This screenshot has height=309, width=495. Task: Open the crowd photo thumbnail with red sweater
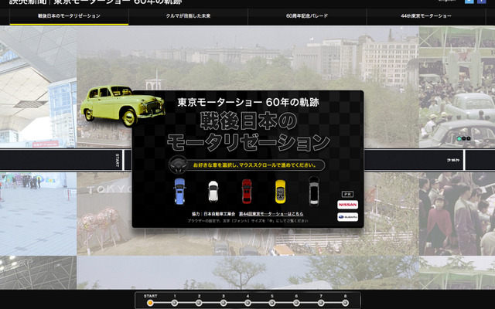(x=457, y=214)
